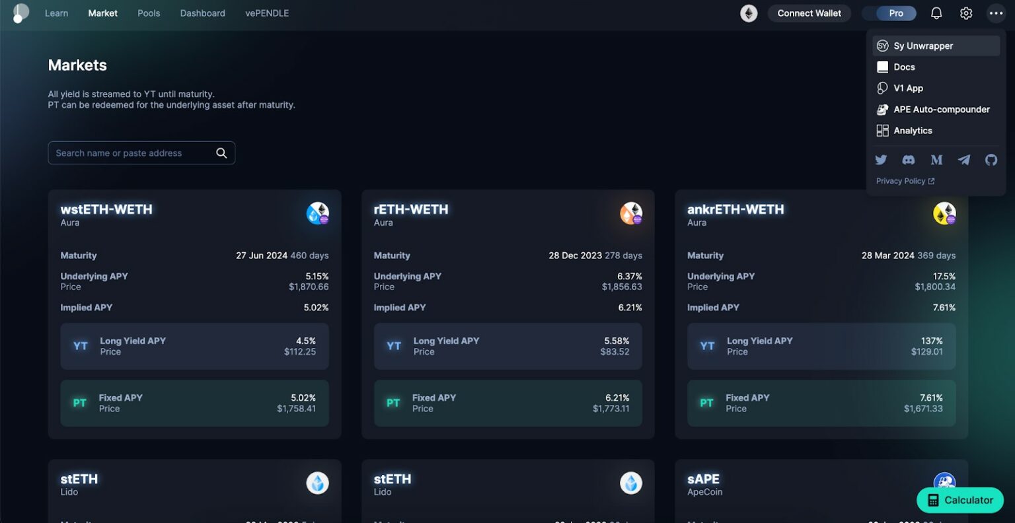Open Analytics from the dropdown menu
Image resolution: width=1015 pixels, height=523 pixels.
pos(913,130)
